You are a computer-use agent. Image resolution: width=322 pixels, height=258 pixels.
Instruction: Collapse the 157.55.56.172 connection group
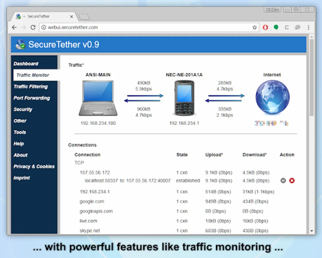point(95,173)
